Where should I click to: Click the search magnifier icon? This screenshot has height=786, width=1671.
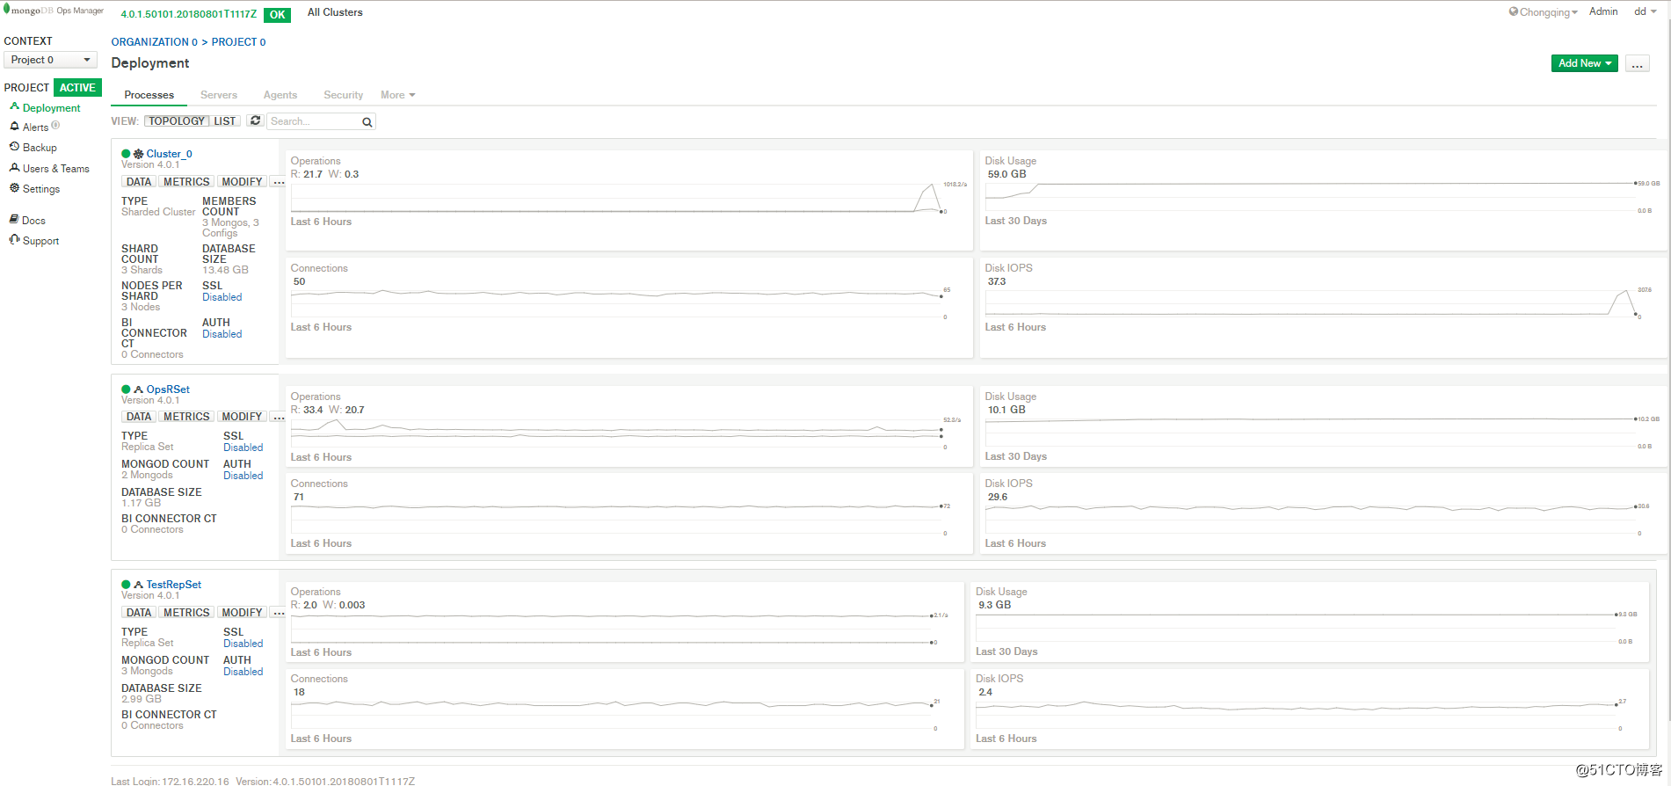pos(367,122)
